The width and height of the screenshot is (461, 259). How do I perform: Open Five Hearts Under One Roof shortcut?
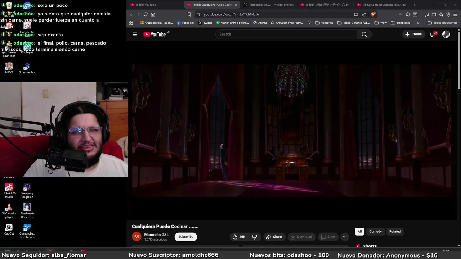pos(27,211)
